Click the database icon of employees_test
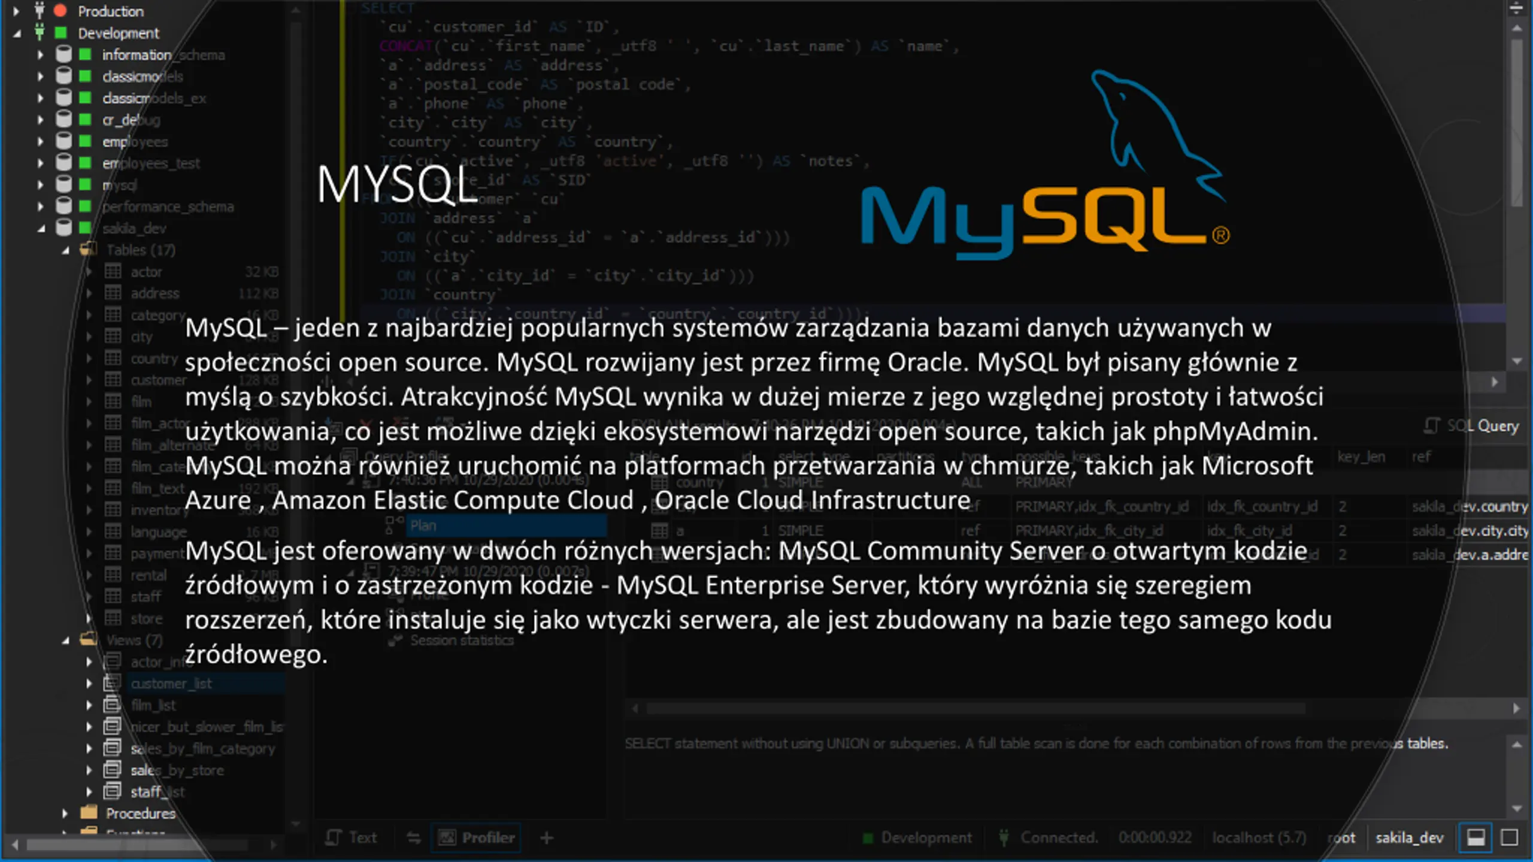The height and width of the screenshot is (862, 1533). [x=63, y=162]
